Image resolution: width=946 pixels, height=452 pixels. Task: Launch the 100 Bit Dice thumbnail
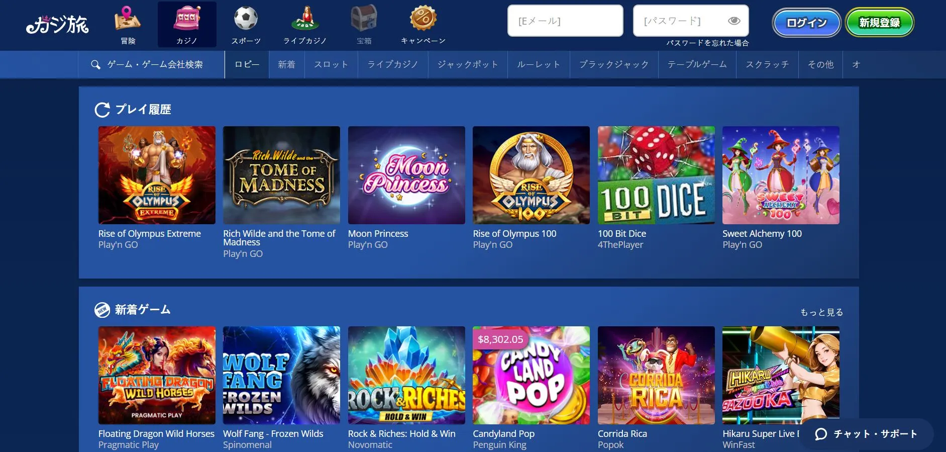[x=656, y=175]
